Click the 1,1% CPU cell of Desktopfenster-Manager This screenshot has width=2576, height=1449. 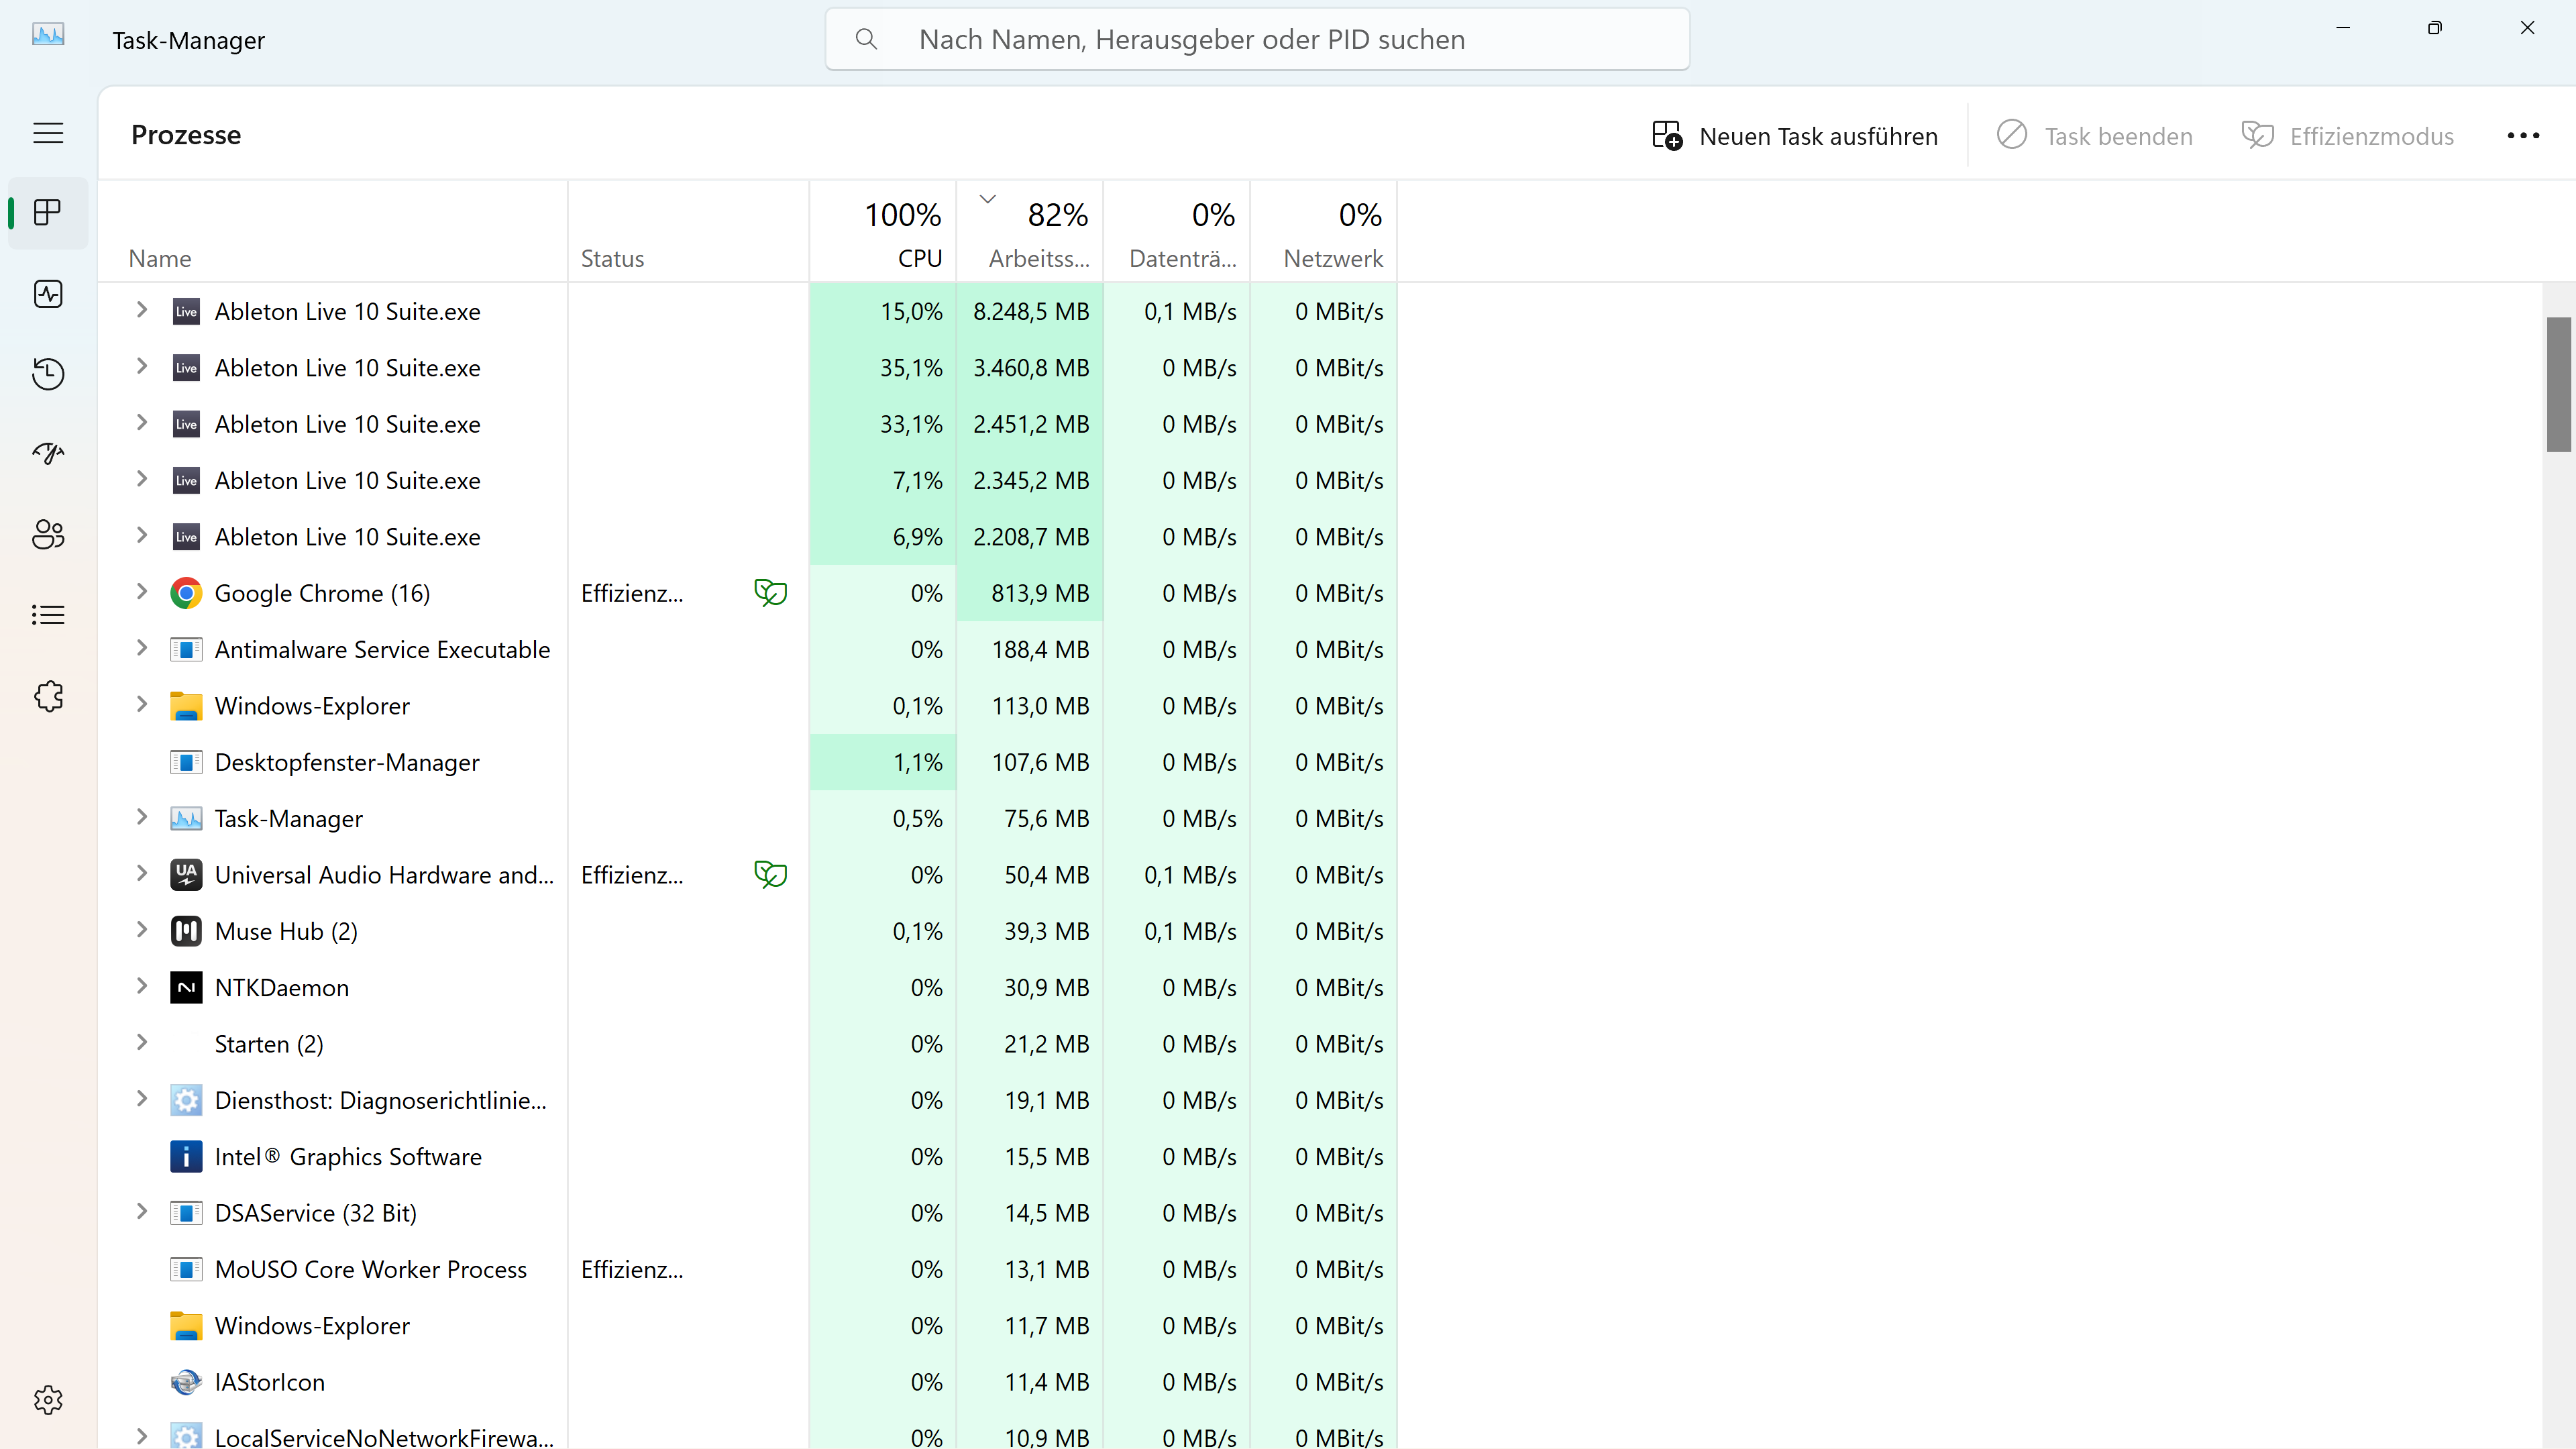coord(883,762)
